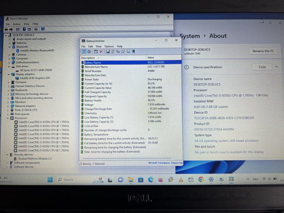Viewport: 284px width, 213px height.
Task: Click the Refresh icon in BatteryInfoView toolbar
Action: pyautogui.click(x=112, y=52)
